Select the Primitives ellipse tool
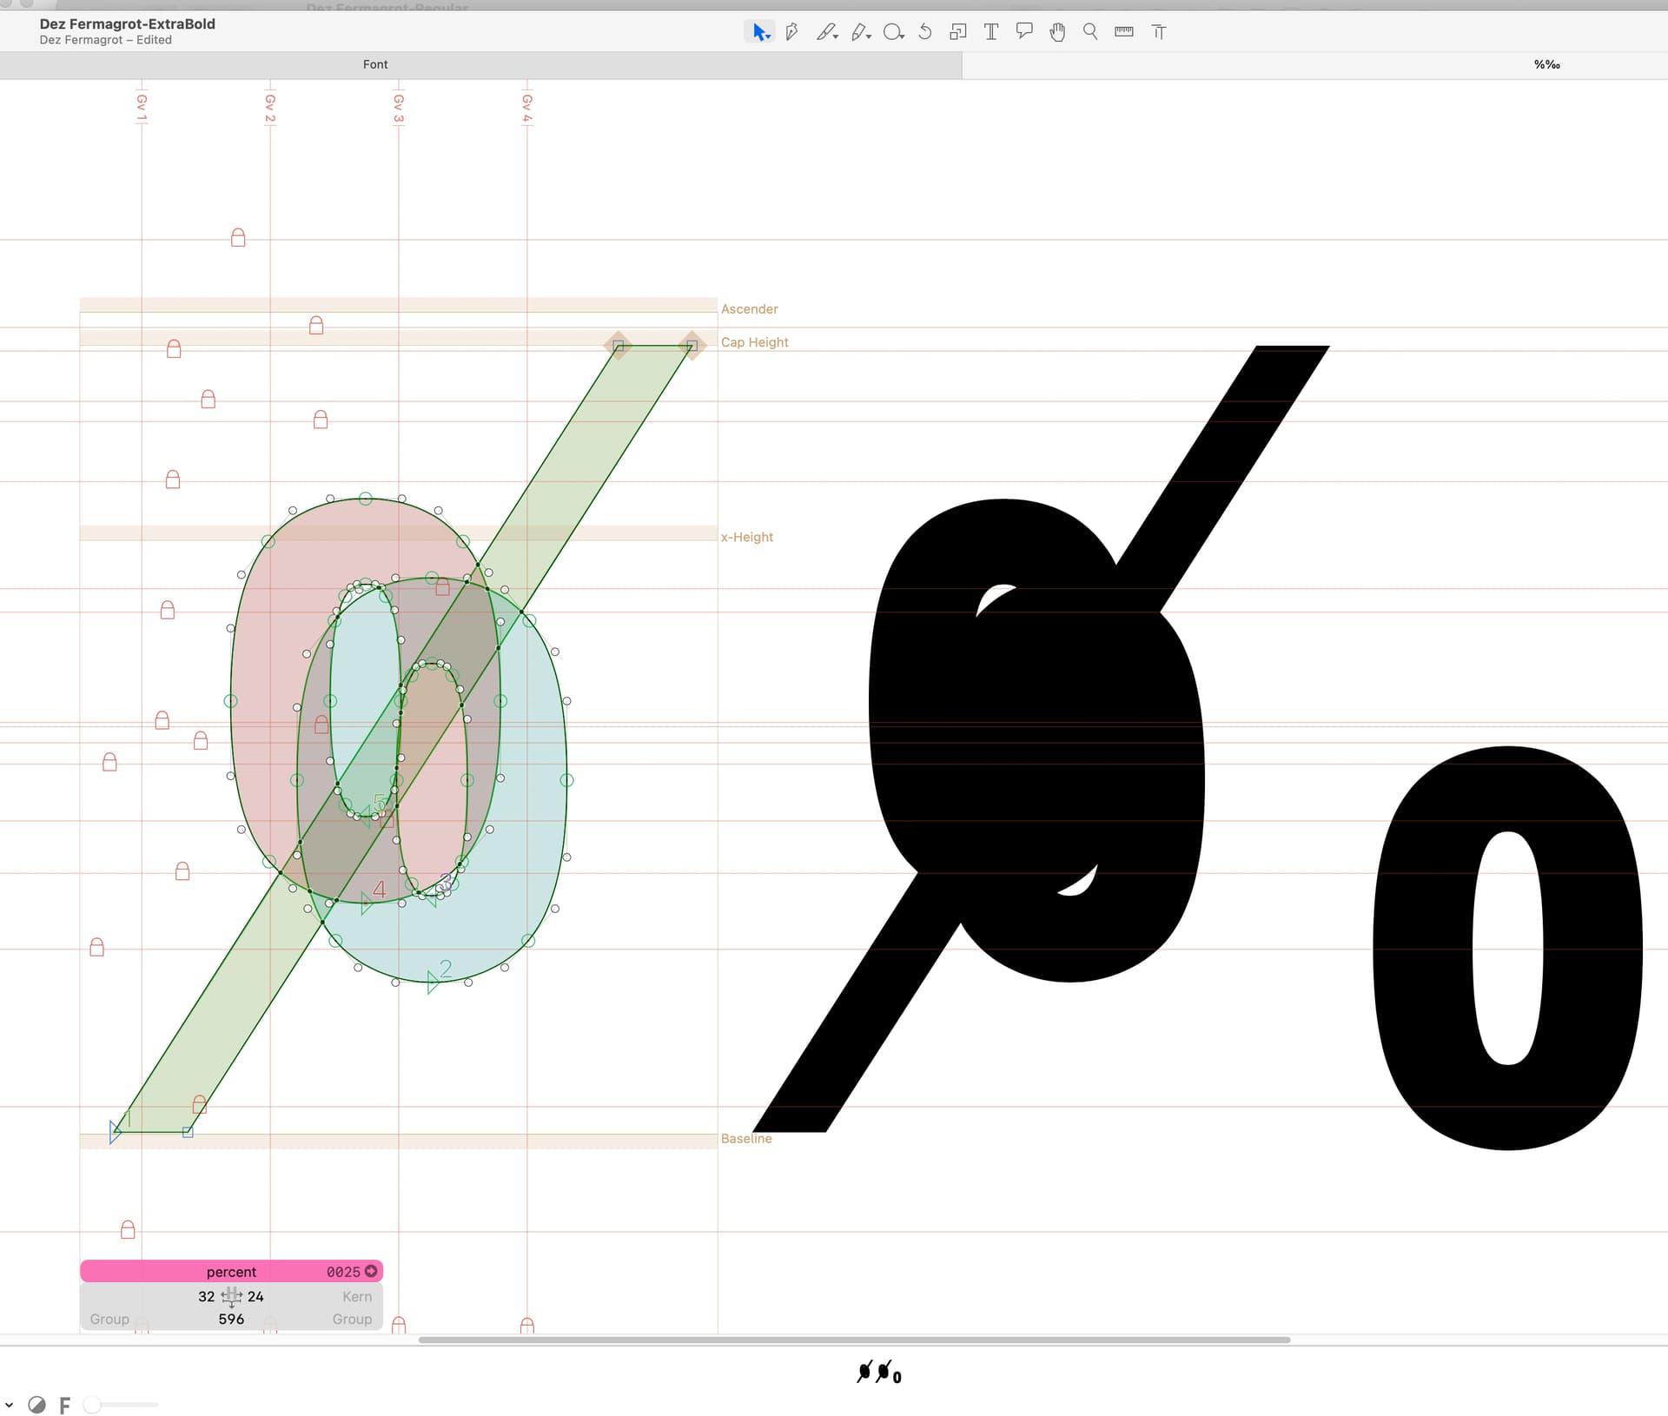Screen dimensions: 1668x1416 pos(891,32)
